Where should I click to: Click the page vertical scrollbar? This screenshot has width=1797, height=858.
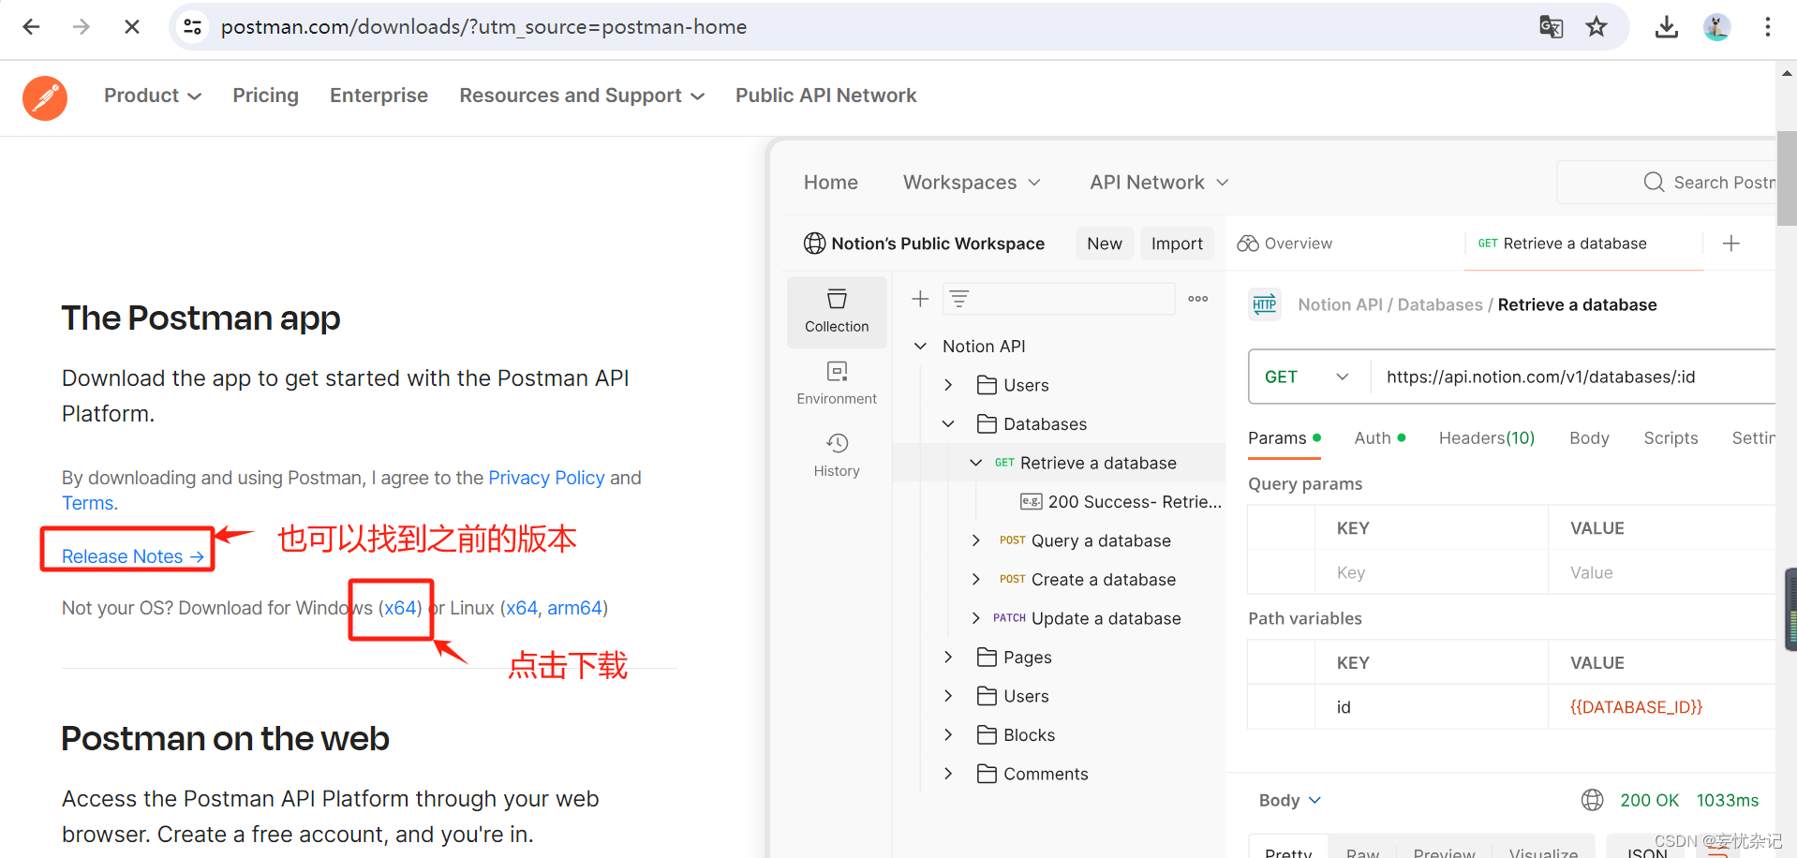point(1786,178)
